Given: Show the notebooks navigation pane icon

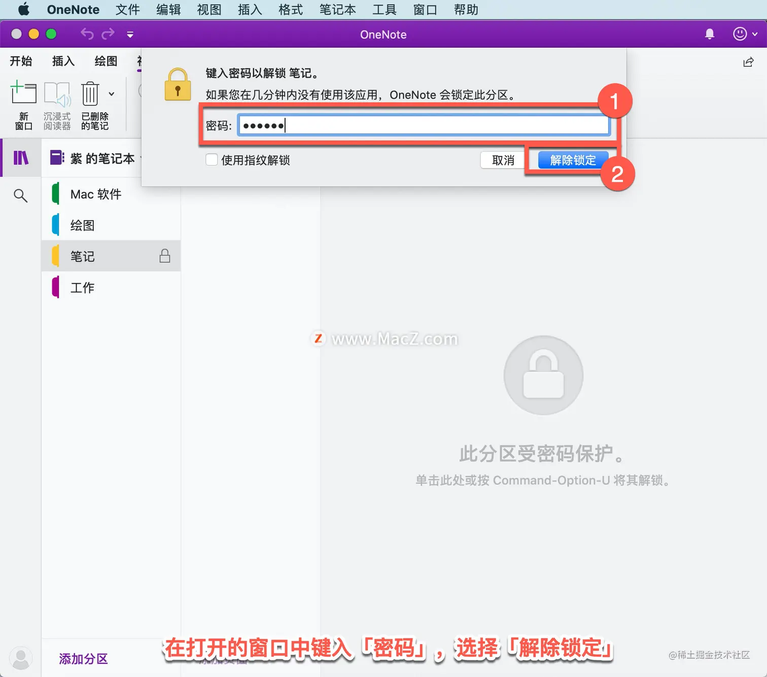Looking at the screenshot, I should click(21, 158).
